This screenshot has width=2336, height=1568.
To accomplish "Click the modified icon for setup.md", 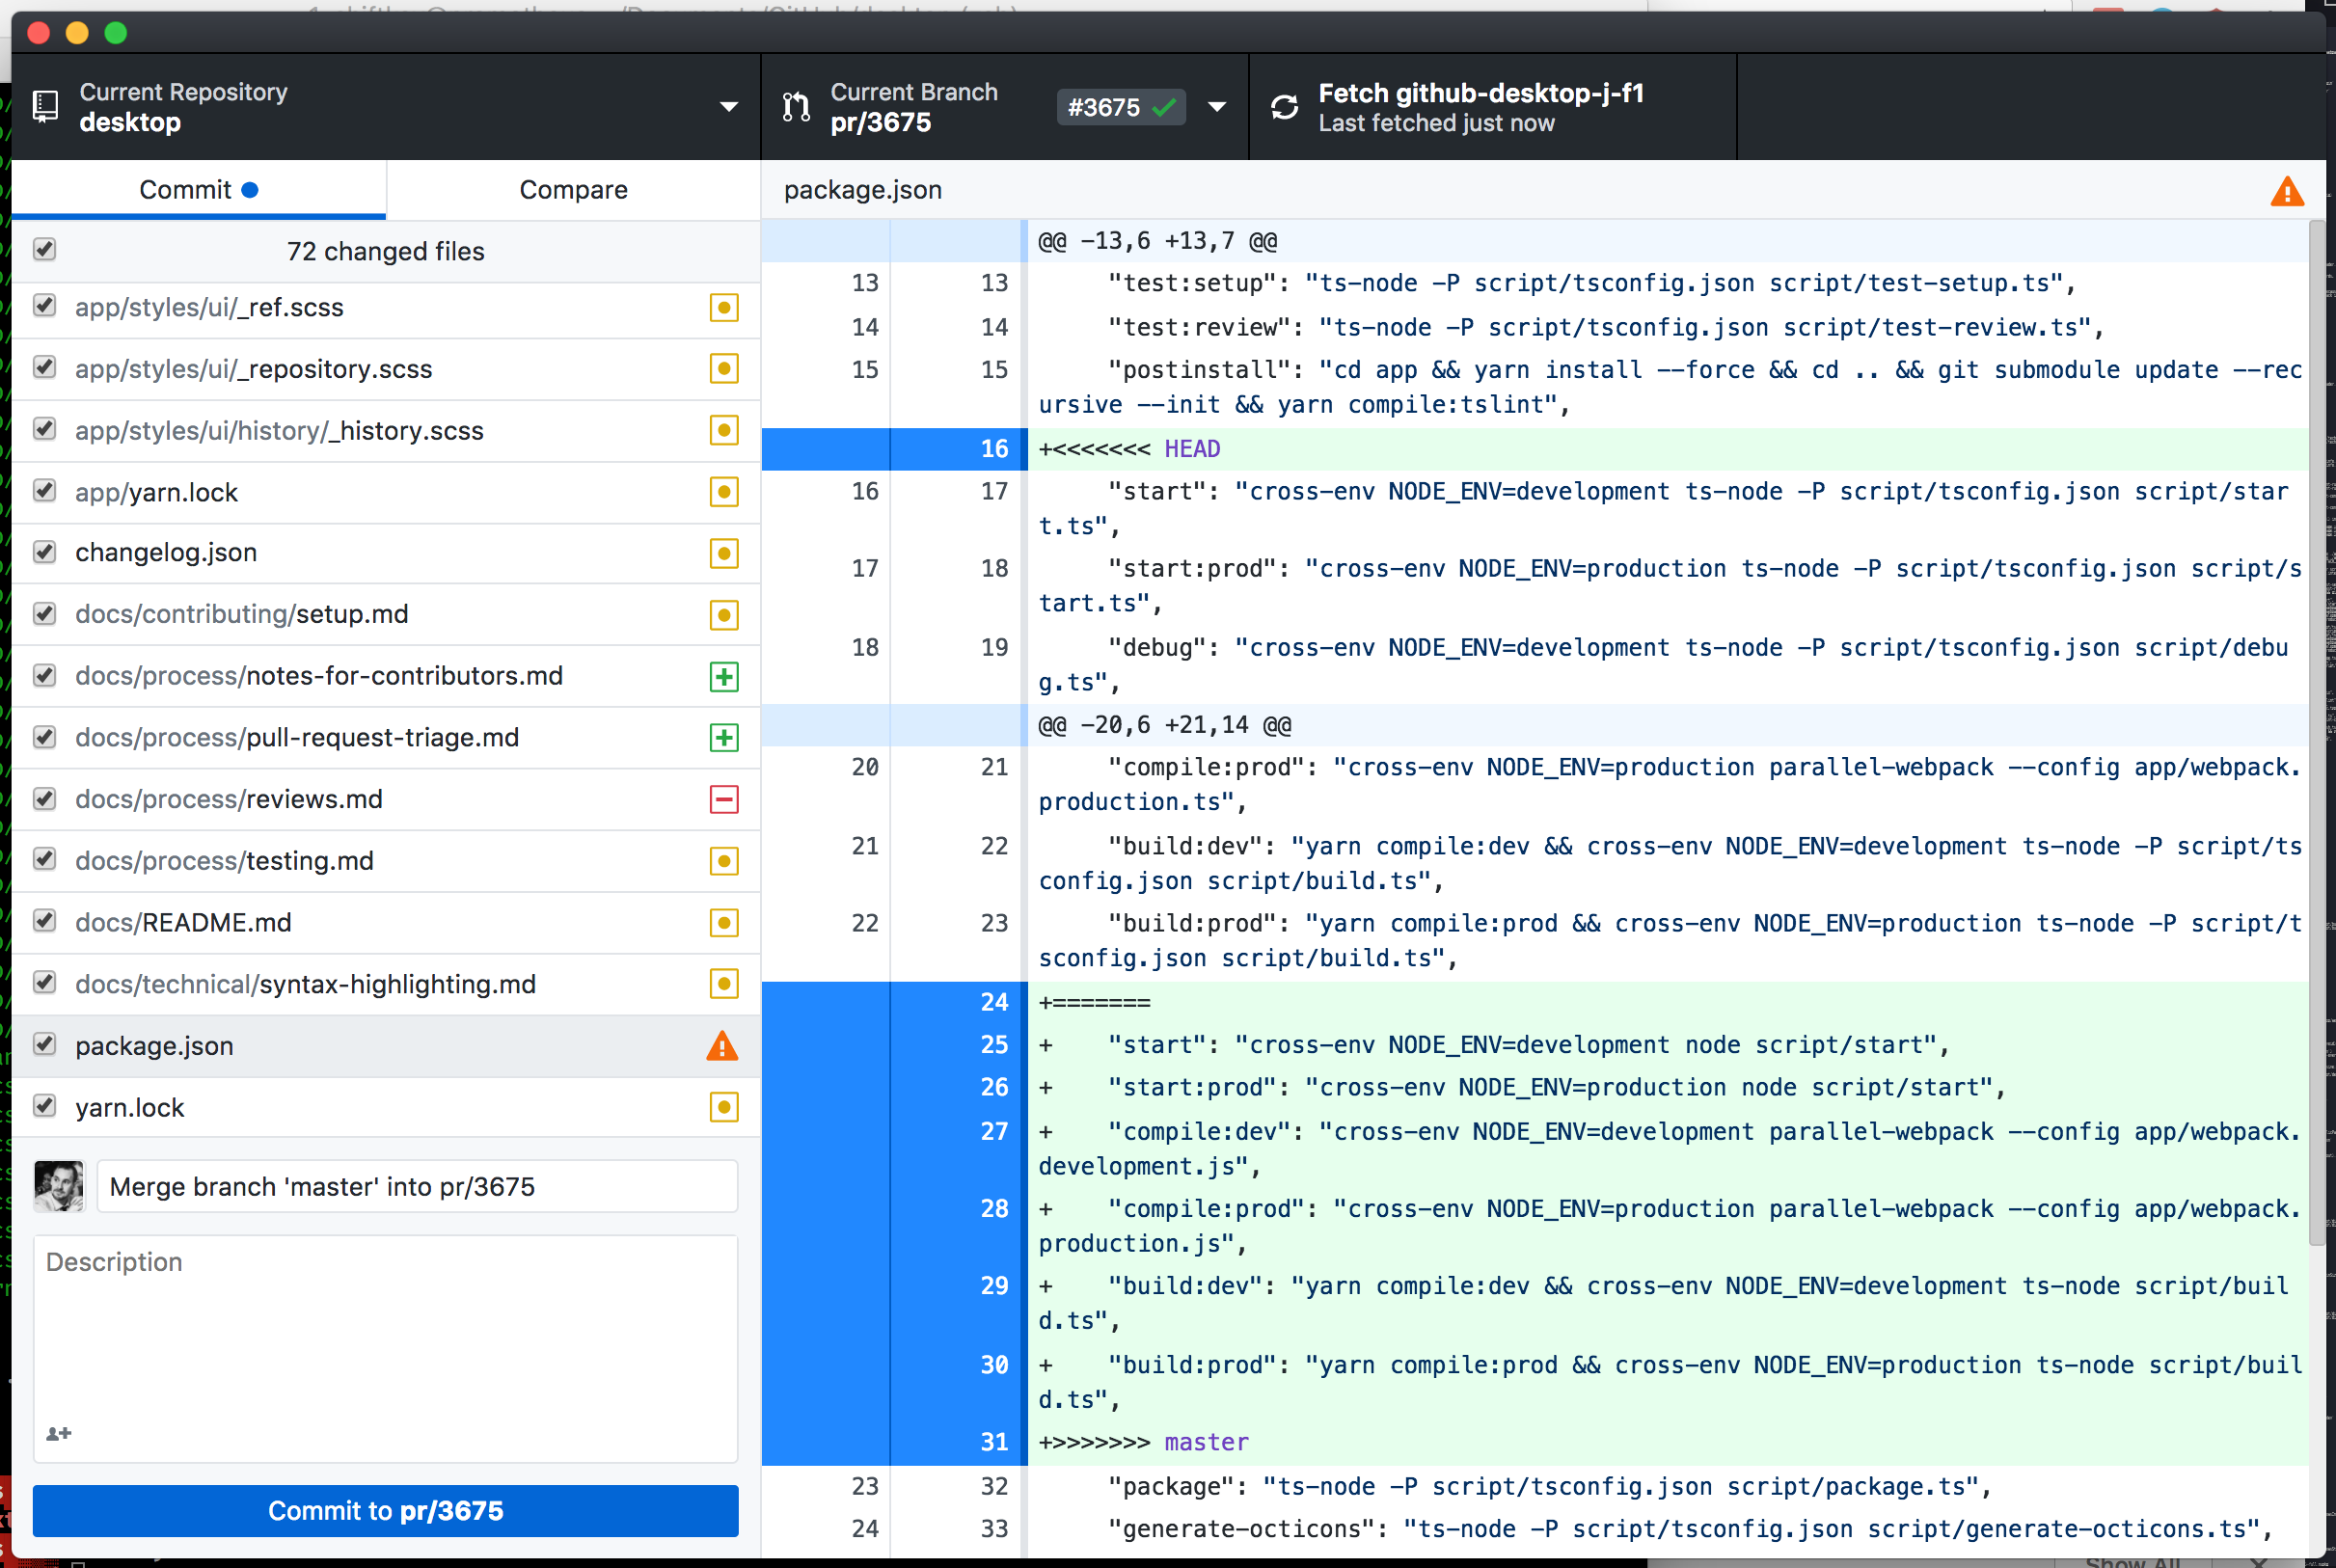I will (724, 615).
